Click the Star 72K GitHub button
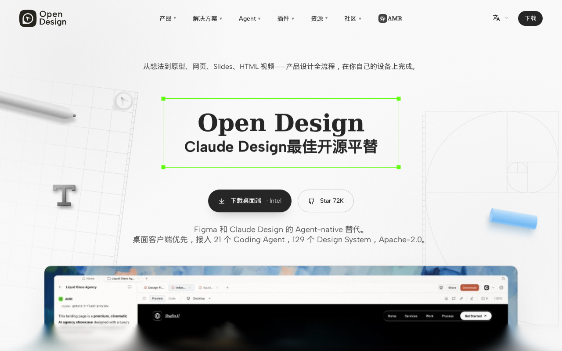 [326, 201]
